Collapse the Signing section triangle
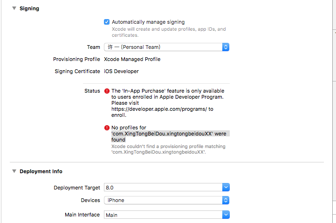The image size is (336, 223). 14,8
